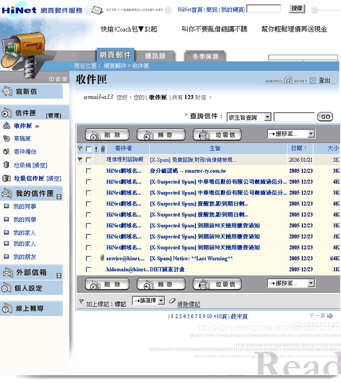Click the flag icon beside 加上標記

point(81,301)
